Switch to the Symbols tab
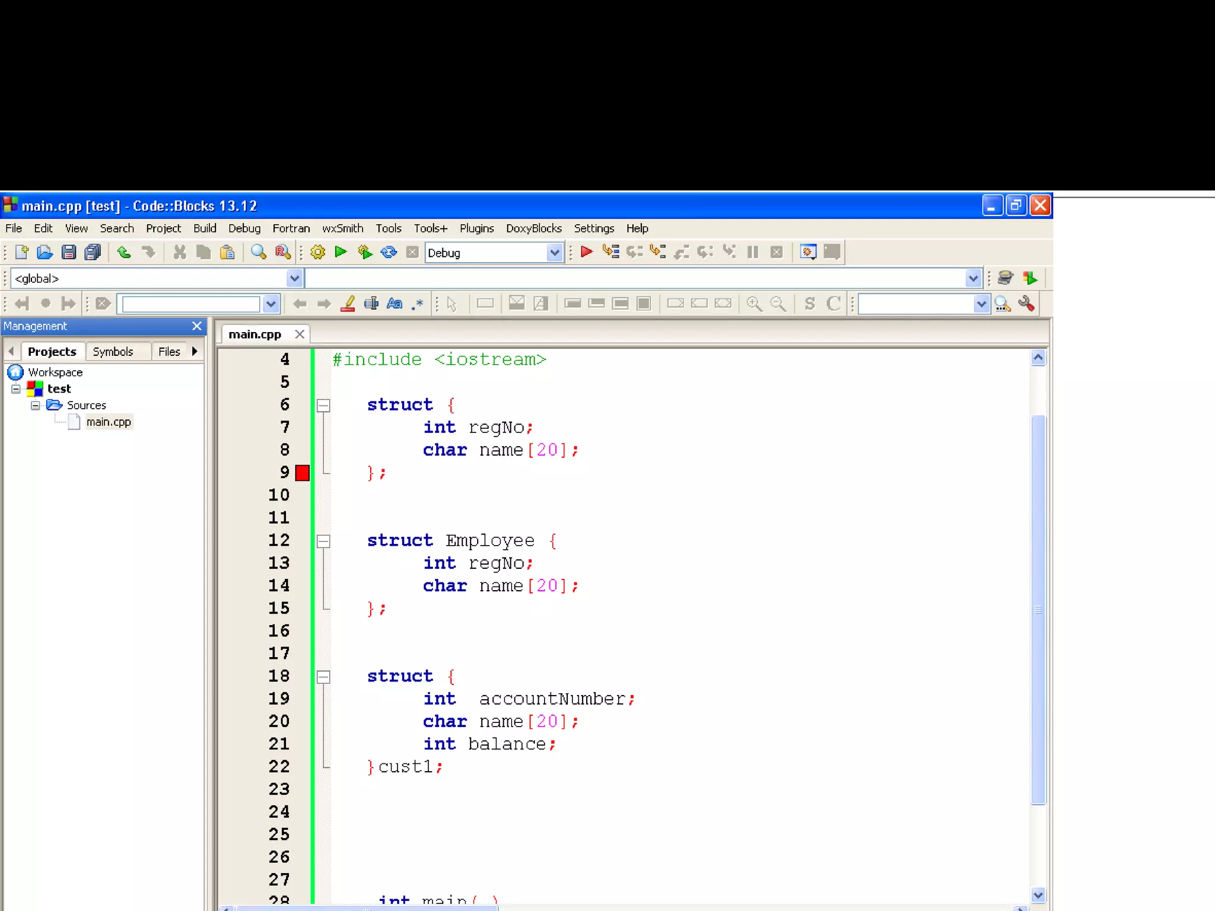 (x=113, y=352)
